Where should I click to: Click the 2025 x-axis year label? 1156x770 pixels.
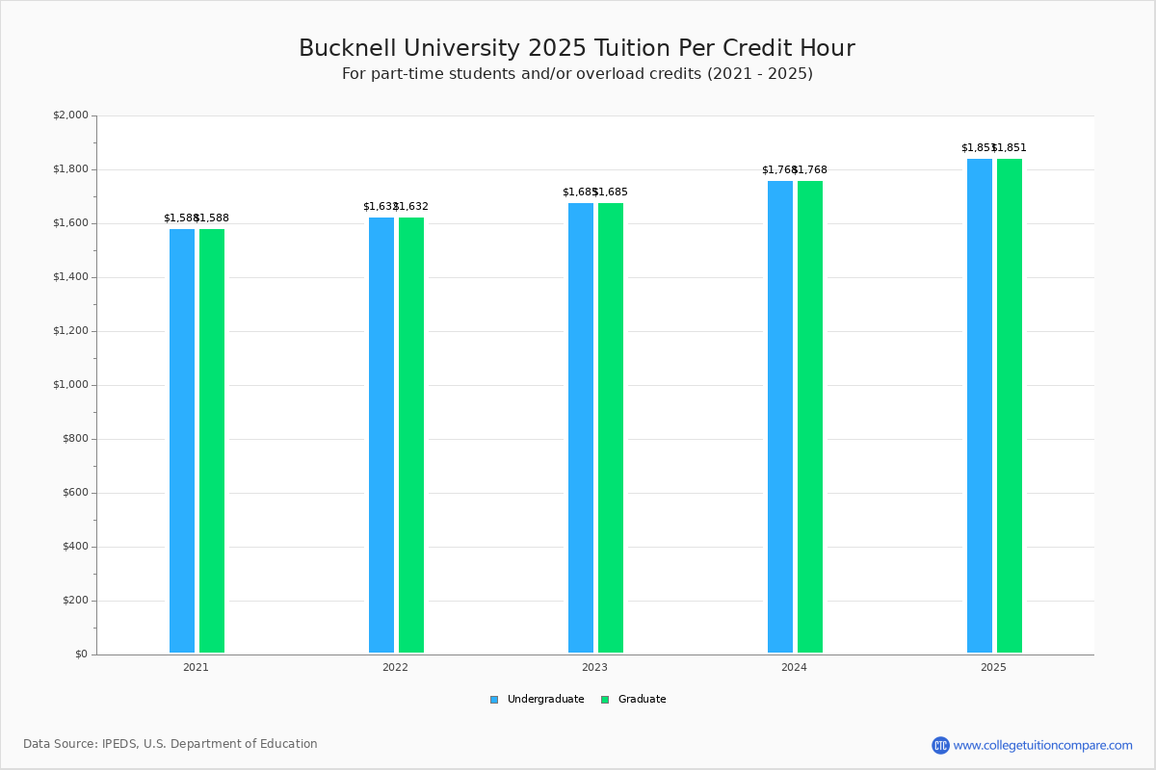[x=993, y=667]
